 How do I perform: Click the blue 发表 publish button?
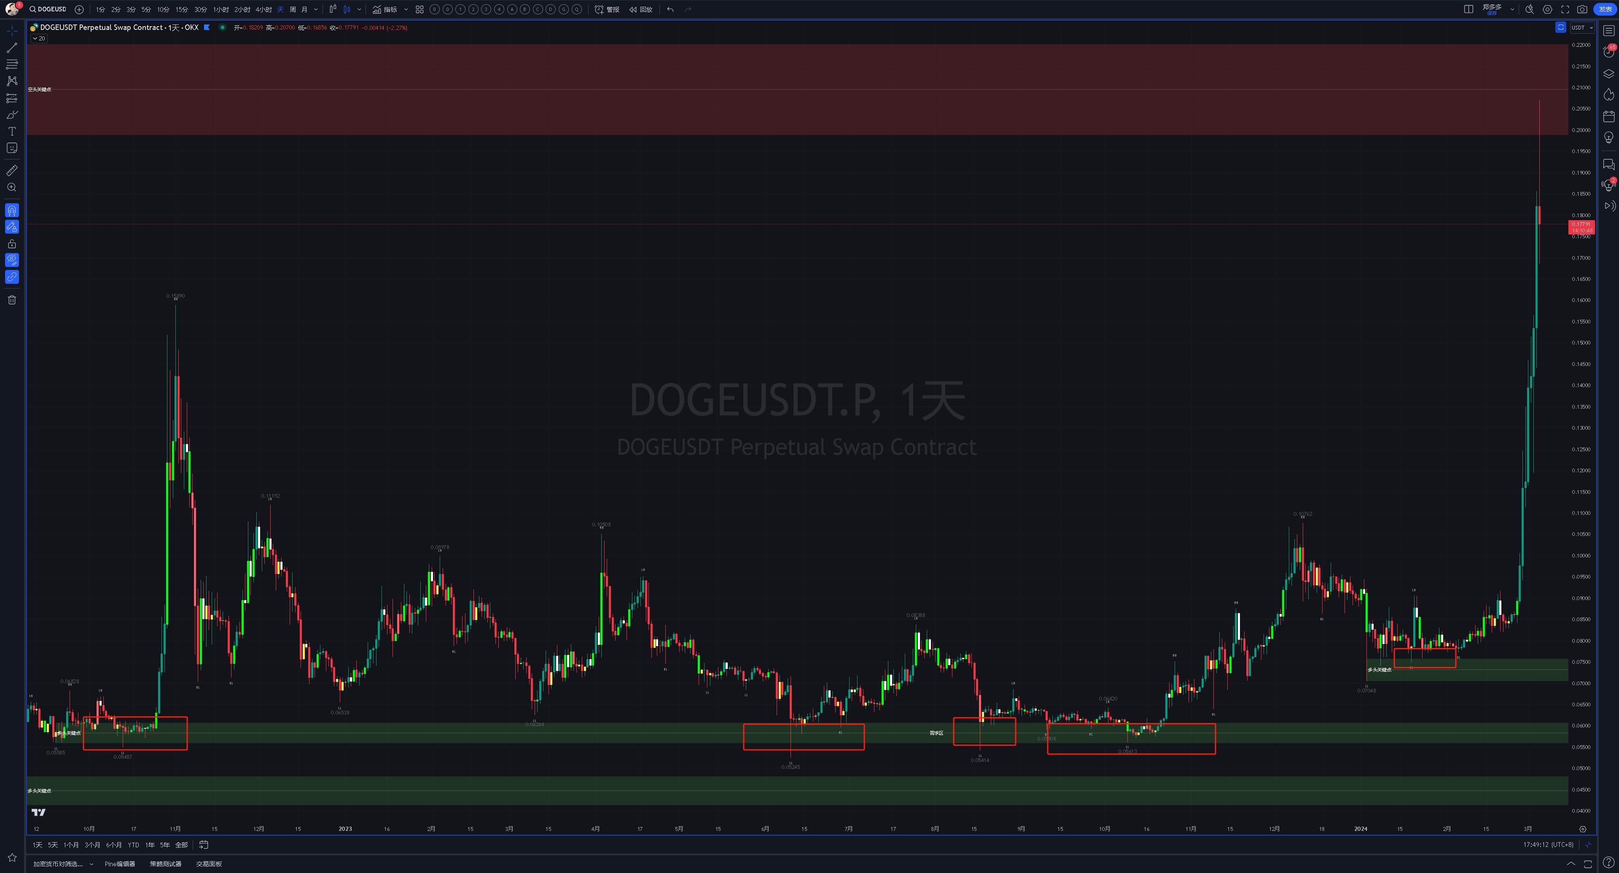coord(1606,9)
